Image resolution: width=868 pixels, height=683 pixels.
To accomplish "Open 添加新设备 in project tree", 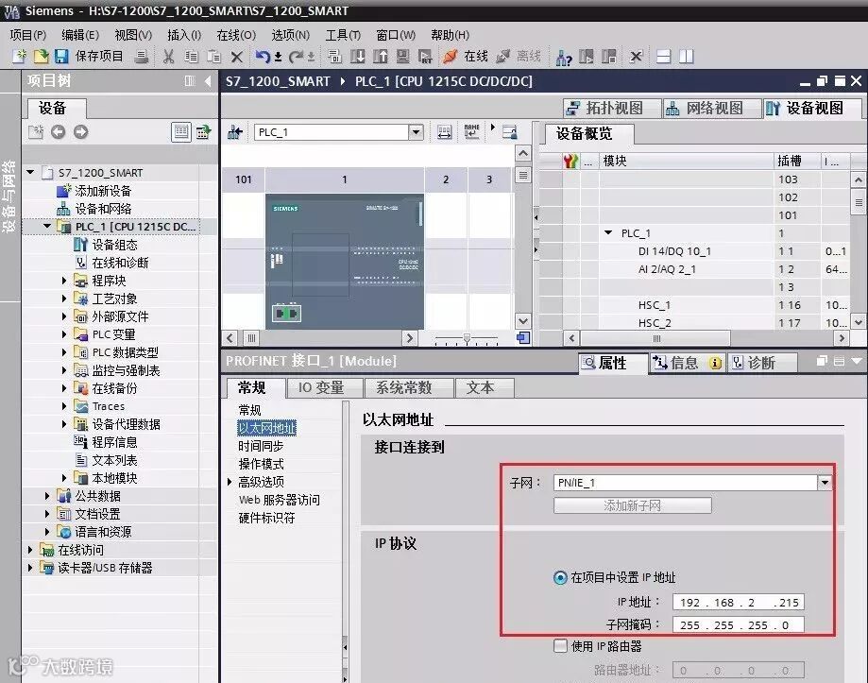I will [103, 191].
